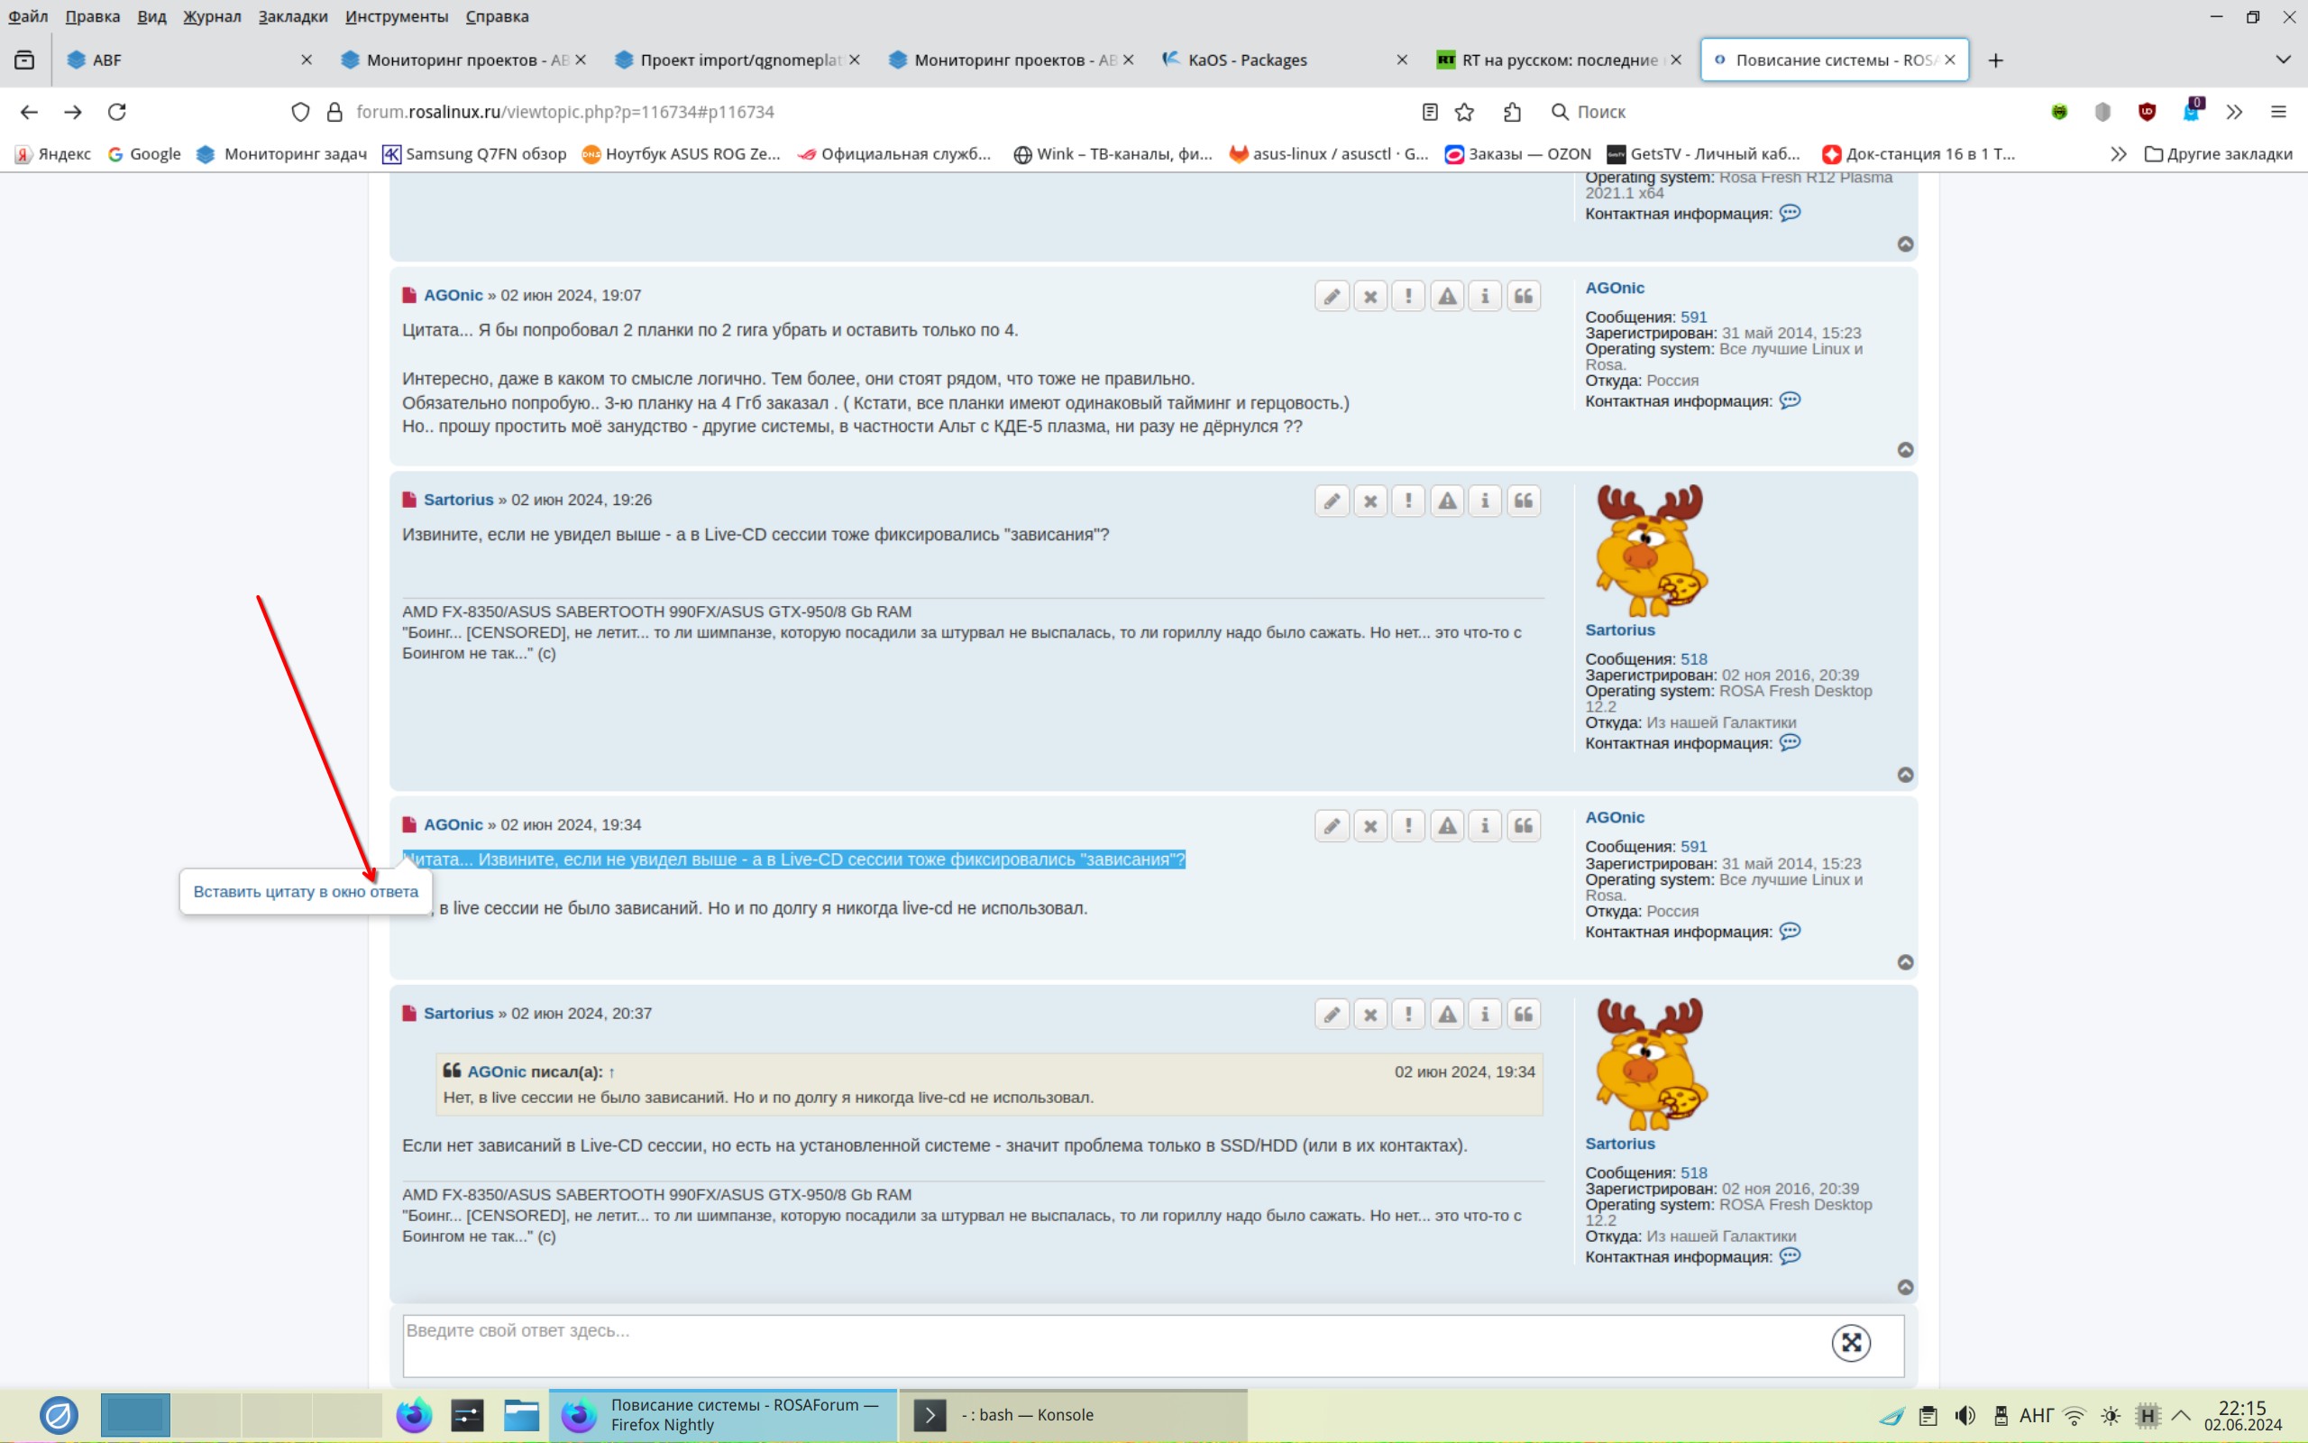Click "Вставить цитату в окно ответа" popup
The height and width of the screenshot is (1443, 2308).
point(306,891)
